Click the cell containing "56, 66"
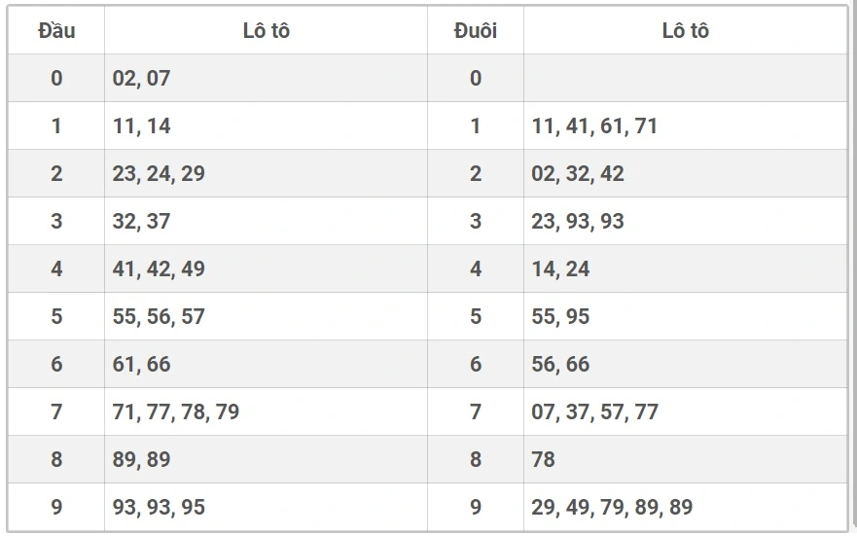857x536 pixels. pyautogui.click(x=560, y=364)
